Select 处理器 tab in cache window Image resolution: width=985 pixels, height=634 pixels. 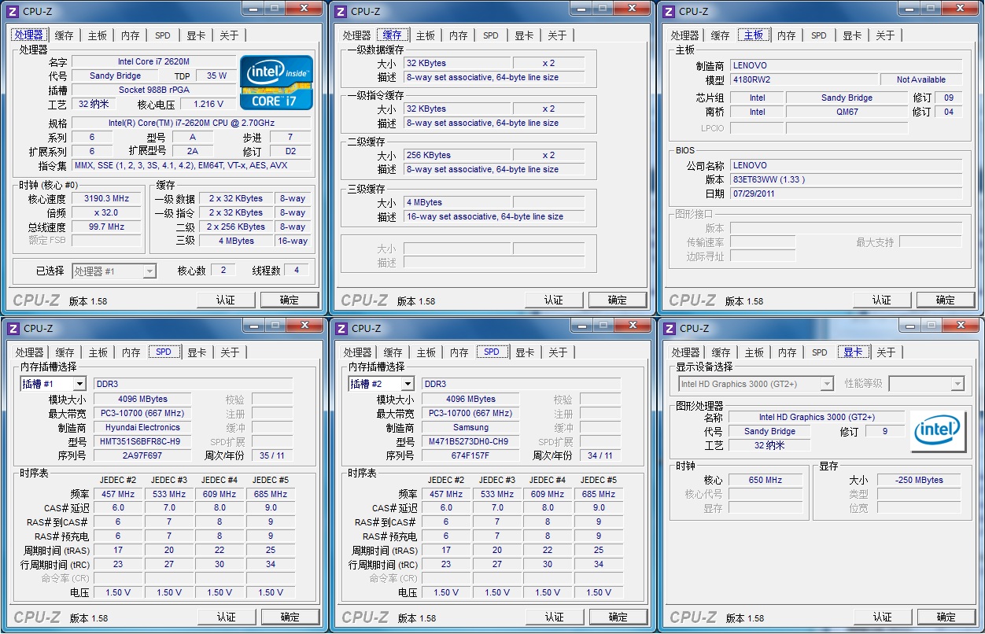tap(356, 35)
